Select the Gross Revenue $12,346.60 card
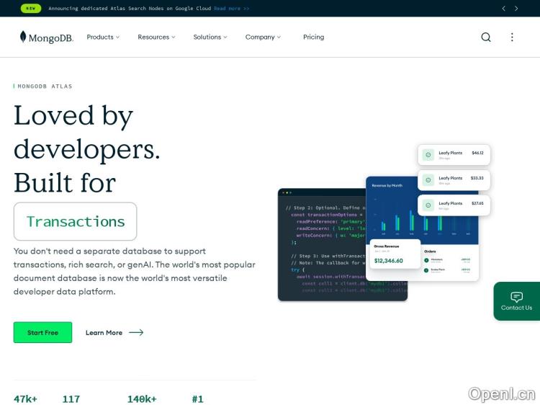This screenshot has height=405, width=540. [x=395, y=254]
